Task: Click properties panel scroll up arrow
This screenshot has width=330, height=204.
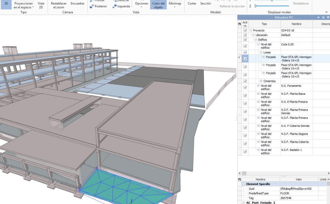Action: pos(328,179)
